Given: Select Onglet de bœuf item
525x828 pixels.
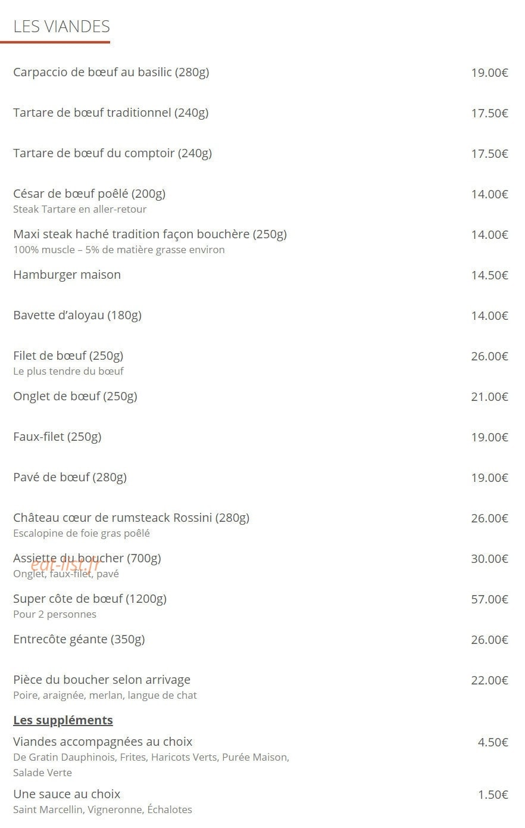Looking at the screenshot, I should [75, 396].
